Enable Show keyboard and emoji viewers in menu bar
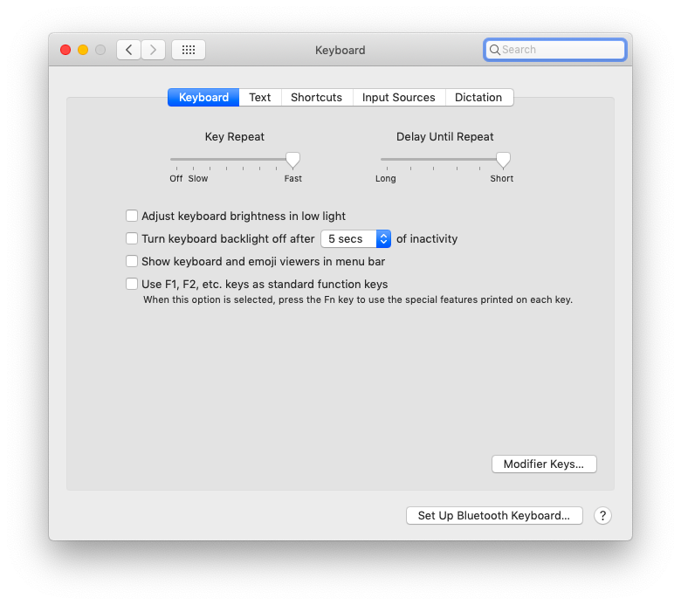This screenshot has height=605, width=681. [132, 261]
